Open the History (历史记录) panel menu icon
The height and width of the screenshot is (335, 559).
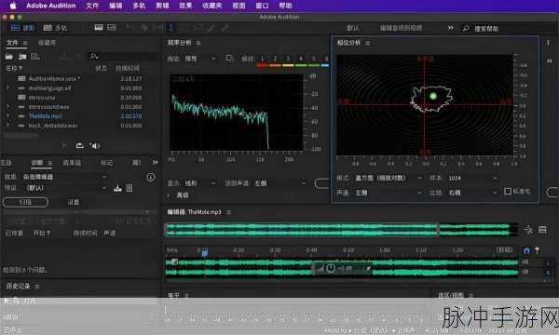pyautogui.click(x=37, y=287)
